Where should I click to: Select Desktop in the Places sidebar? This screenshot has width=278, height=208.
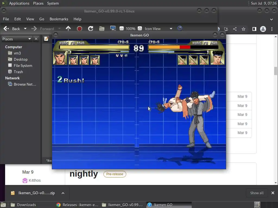18,59
